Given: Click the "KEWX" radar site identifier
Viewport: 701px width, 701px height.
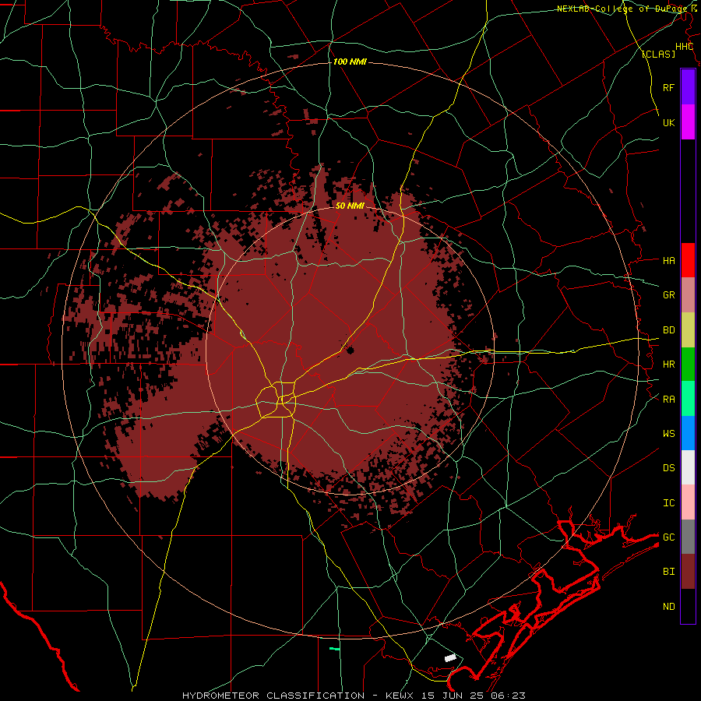Looking at the screenshot, I should coord(399,696).
